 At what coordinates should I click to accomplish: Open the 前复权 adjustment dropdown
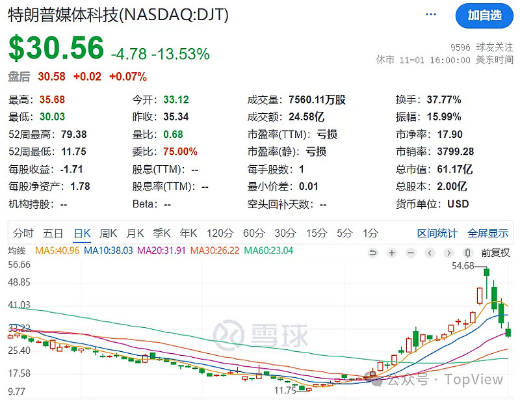495,253
